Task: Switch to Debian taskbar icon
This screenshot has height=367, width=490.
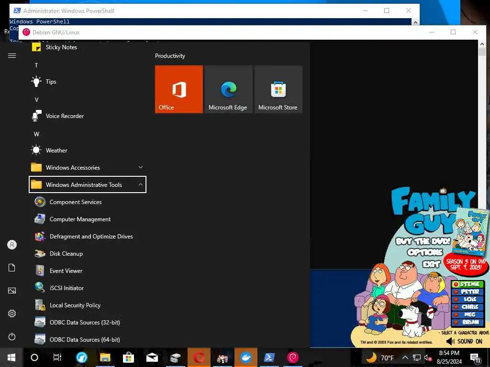Action: [x=293, y=357]
